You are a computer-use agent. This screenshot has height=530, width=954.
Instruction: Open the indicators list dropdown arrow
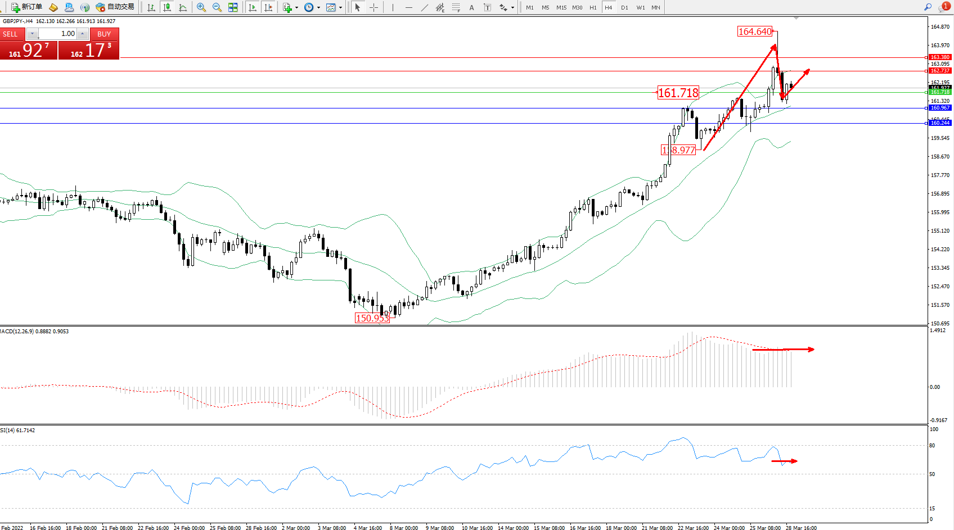coord(296,7)
